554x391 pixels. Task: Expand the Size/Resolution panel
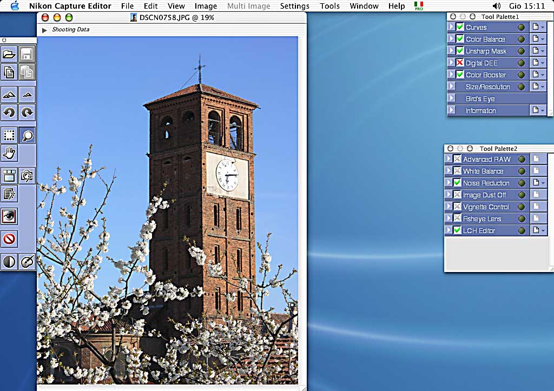tap(451, 87)
